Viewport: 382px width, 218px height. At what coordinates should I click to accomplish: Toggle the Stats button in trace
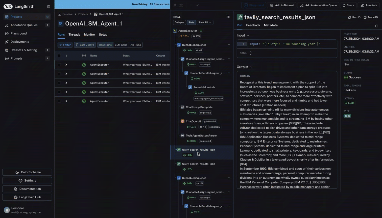pyautogui.click(x=191, y=22)
